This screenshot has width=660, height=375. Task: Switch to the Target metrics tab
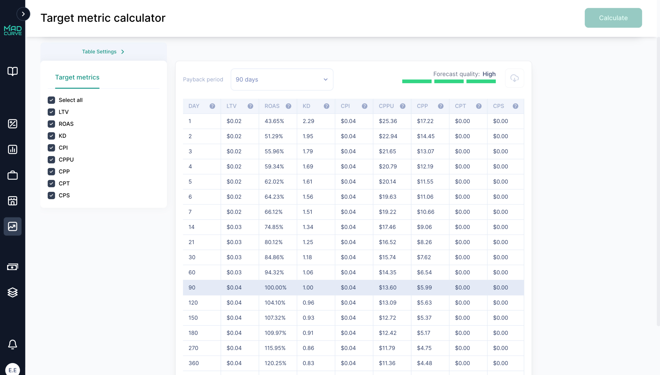[x=77, y=77]
